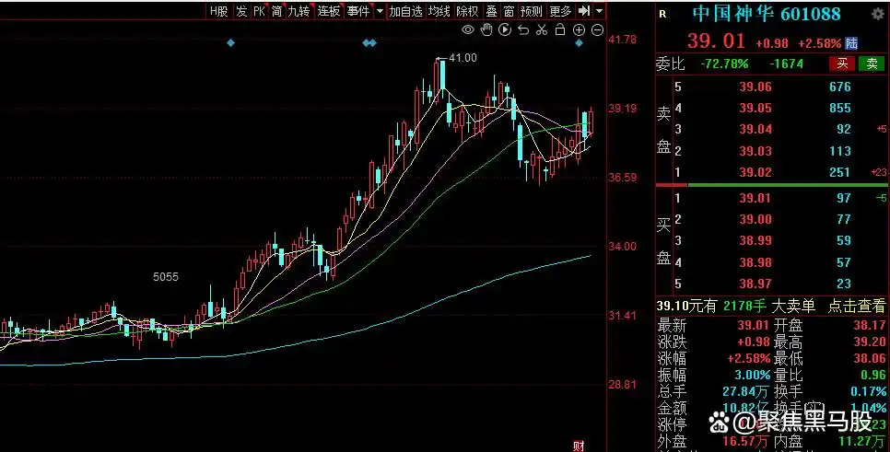890x452 pixels.
Task: Toggle the chart lock icon
Action: click(560, 30)
